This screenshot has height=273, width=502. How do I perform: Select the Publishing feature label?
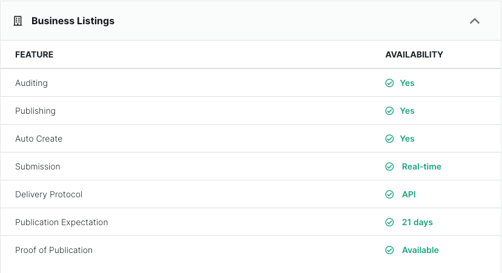(35, 111)
